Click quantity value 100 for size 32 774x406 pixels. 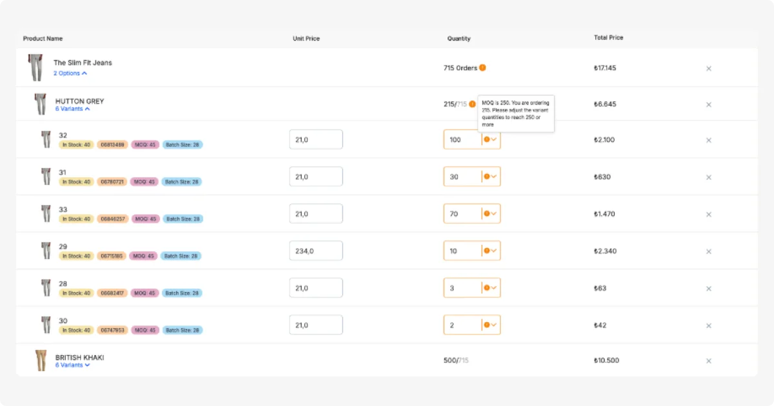coord(455,140)
